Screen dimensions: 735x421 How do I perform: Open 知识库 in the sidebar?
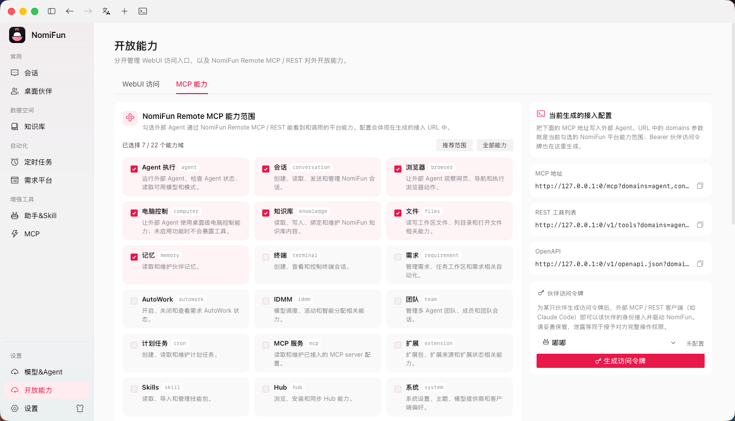tap(47, 127)
